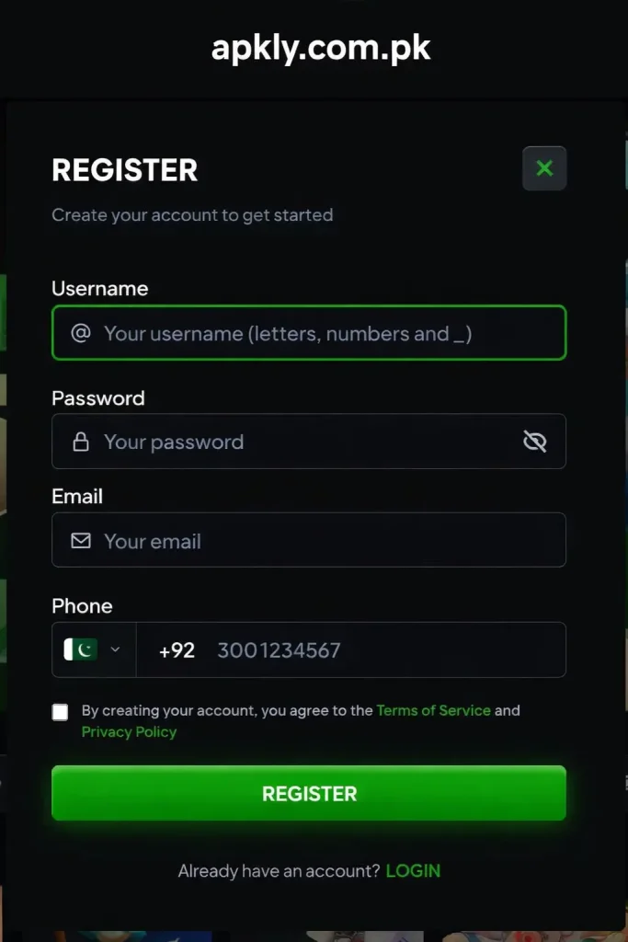Open the Terms of Service link

(433, 710)
